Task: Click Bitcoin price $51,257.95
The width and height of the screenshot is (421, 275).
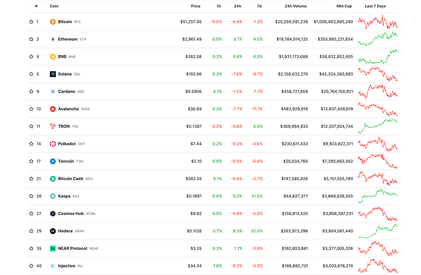Action: (191, 22)
